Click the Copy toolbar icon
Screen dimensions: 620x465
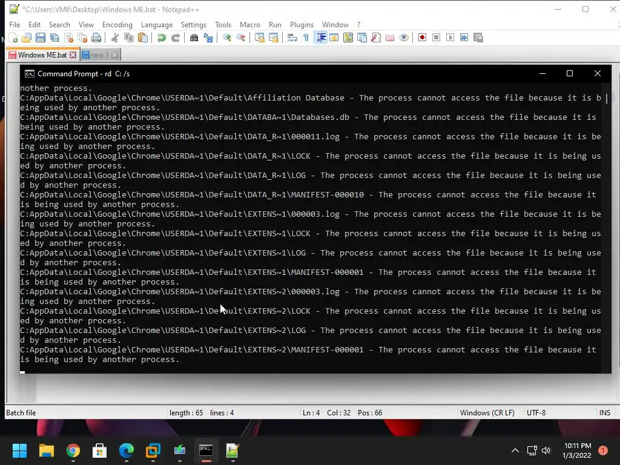129,38
